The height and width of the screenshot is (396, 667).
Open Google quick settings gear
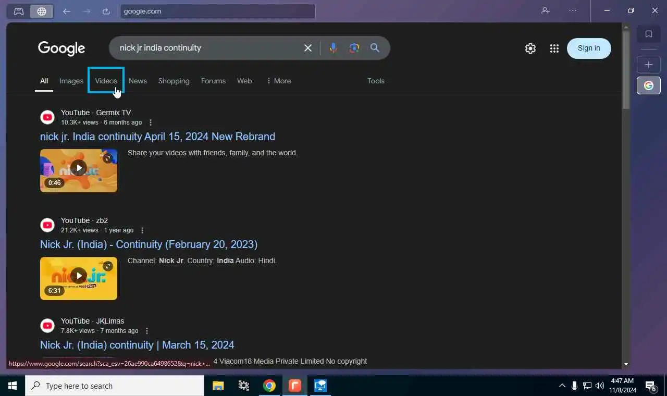530,48
